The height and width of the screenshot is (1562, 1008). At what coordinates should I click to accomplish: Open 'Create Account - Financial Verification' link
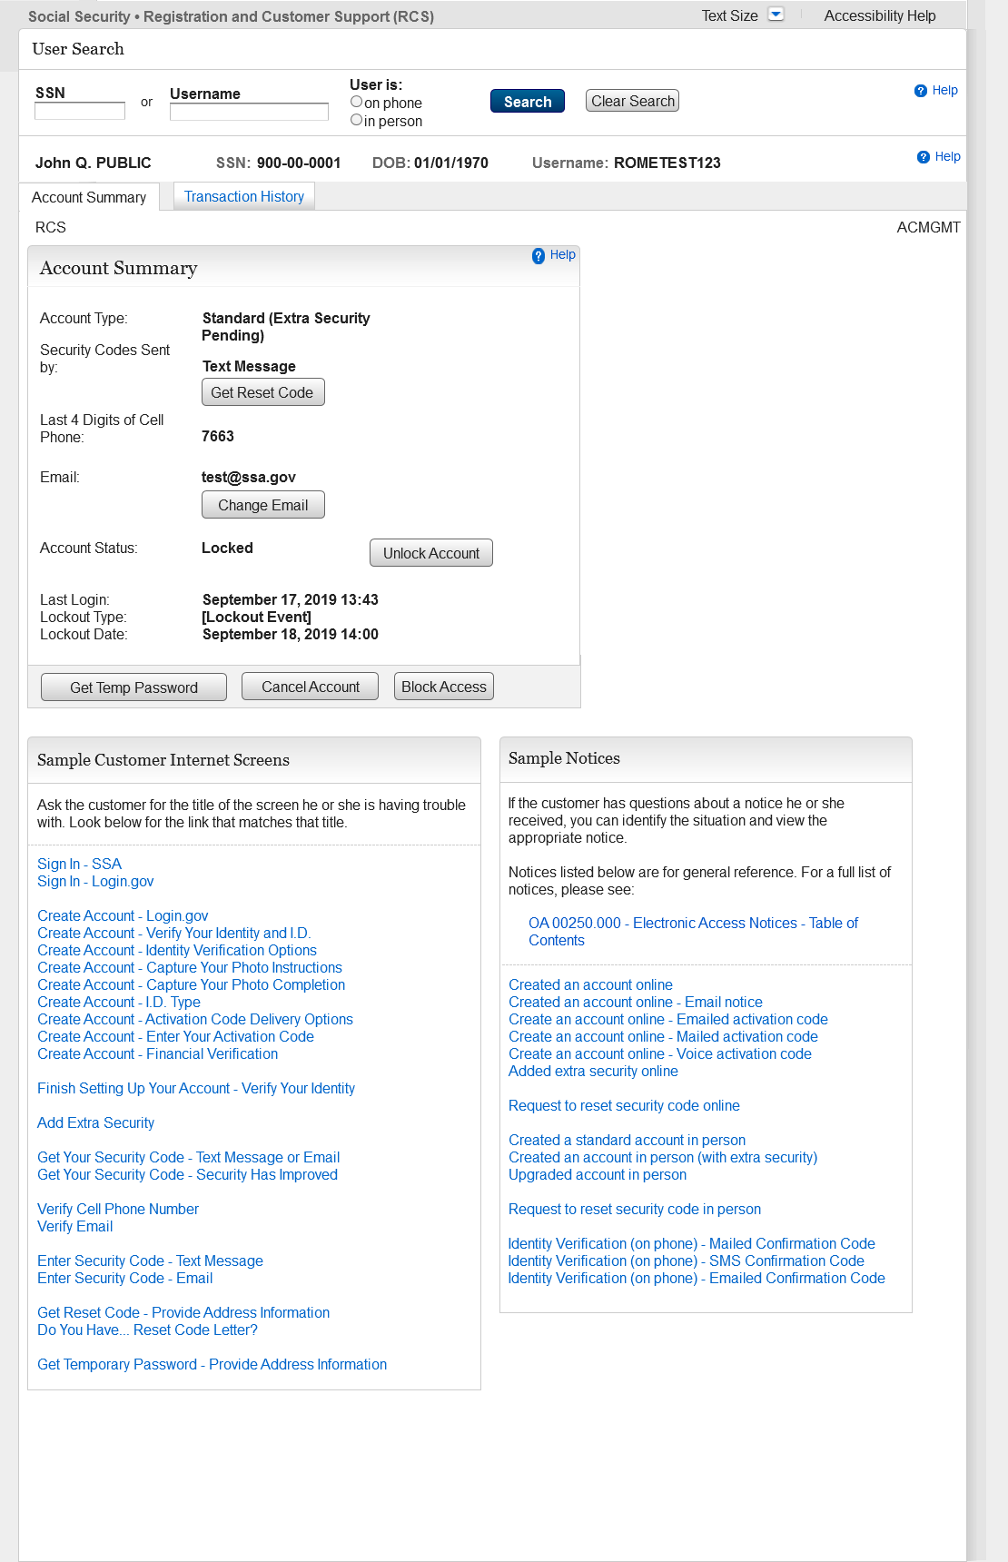(158, 1053)
